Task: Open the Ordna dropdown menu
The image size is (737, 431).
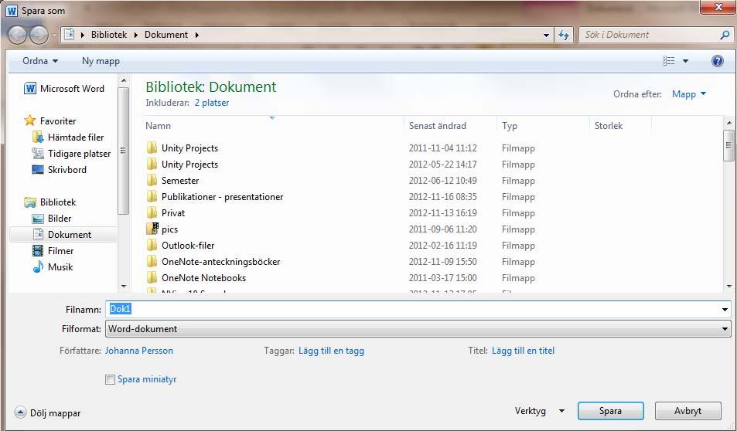Action: (40, 61)
